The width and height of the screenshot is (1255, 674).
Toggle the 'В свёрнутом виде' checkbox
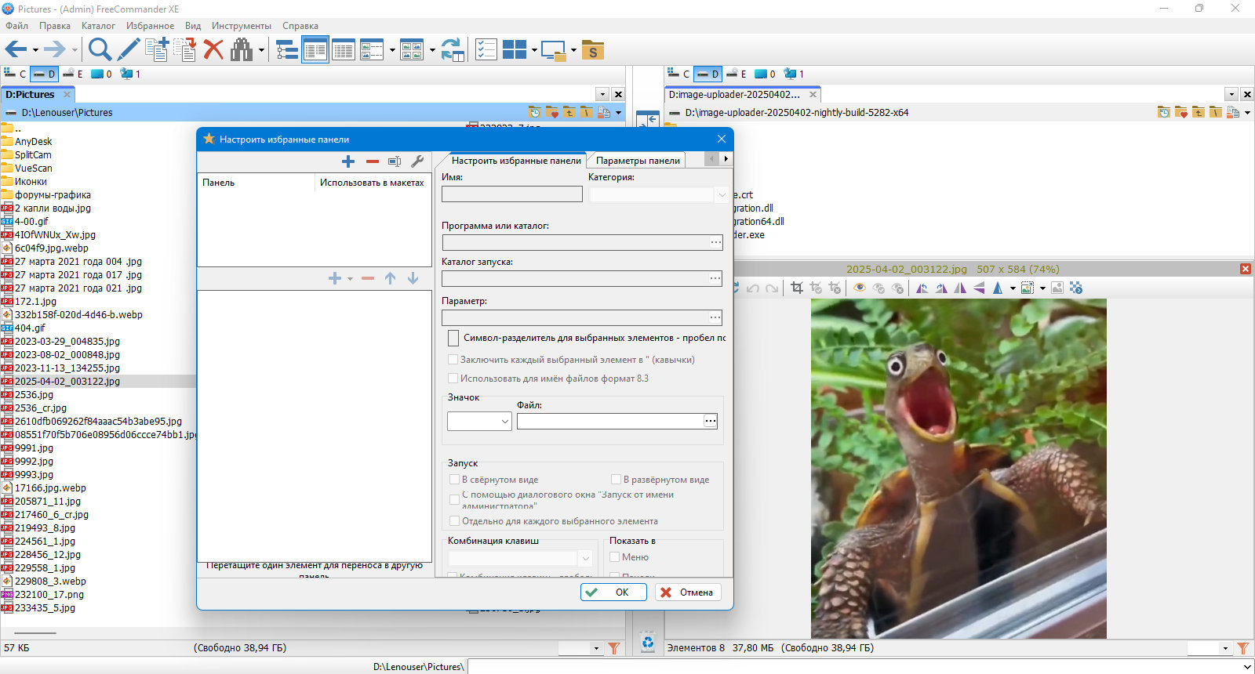click(454, 479)
